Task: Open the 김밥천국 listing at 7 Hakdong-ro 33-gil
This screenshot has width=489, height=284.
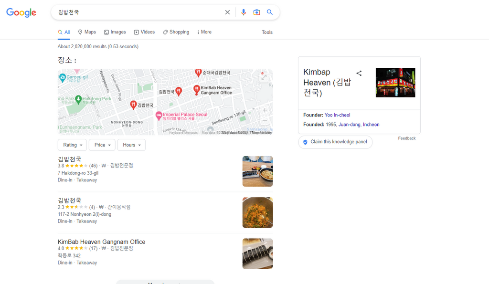Action: (69, 159)
